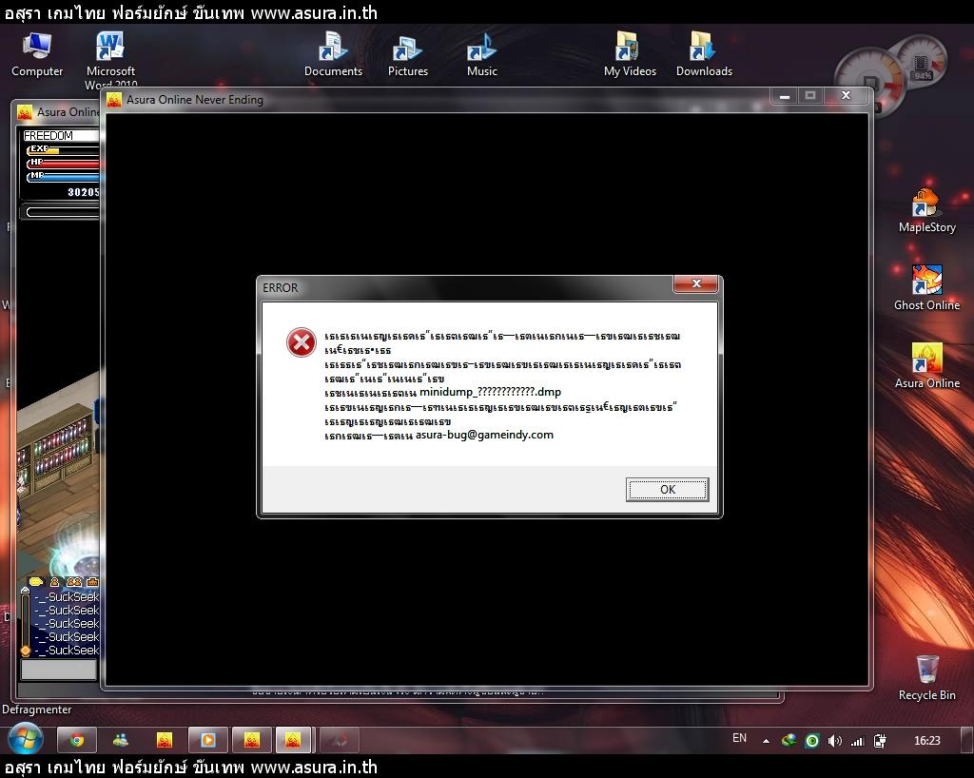Click the green circle tray icon
Viewport: 974px width, 778px height.
811,741
